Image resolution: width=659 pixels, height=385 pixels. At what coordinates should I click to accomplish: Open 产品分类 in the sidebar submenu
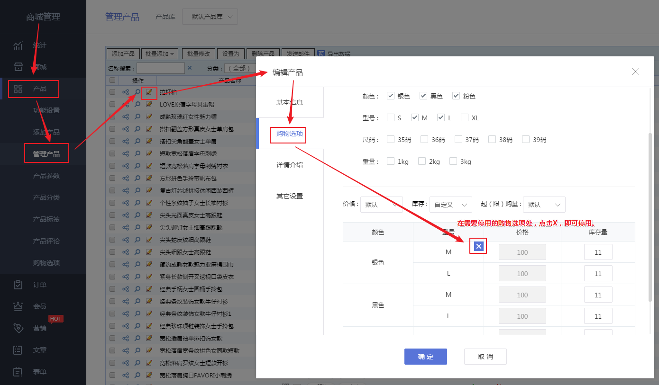pyautogui.click(x=46, y=197)
